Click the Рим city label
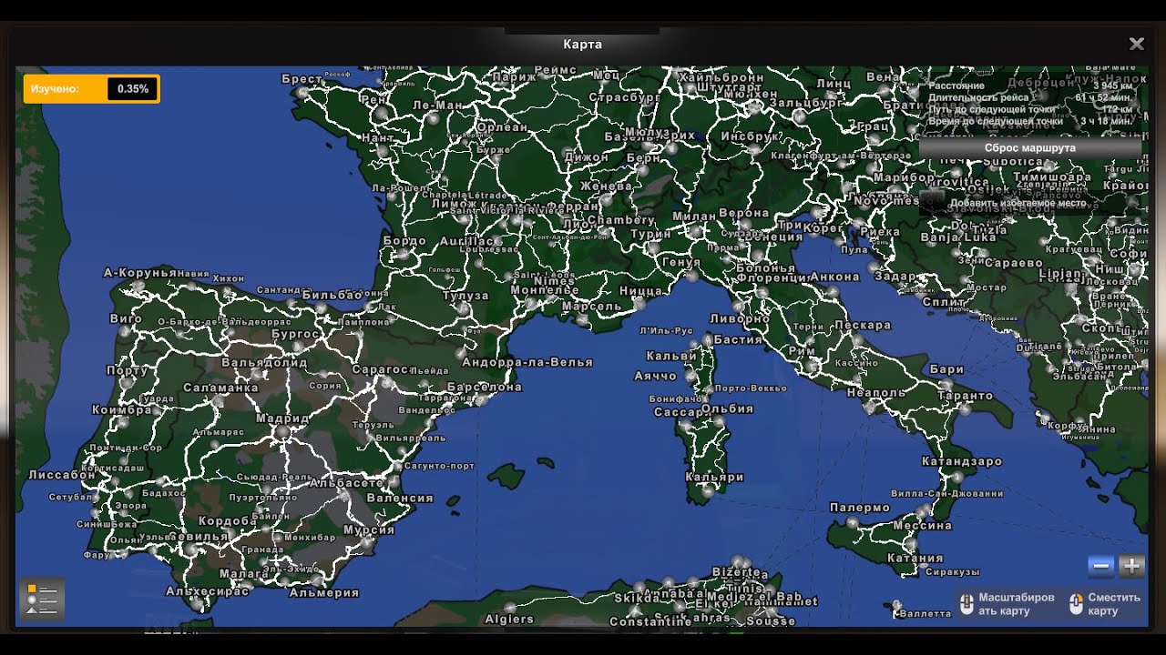Viewport: 1166px width, 655px height. coord(803,350)
